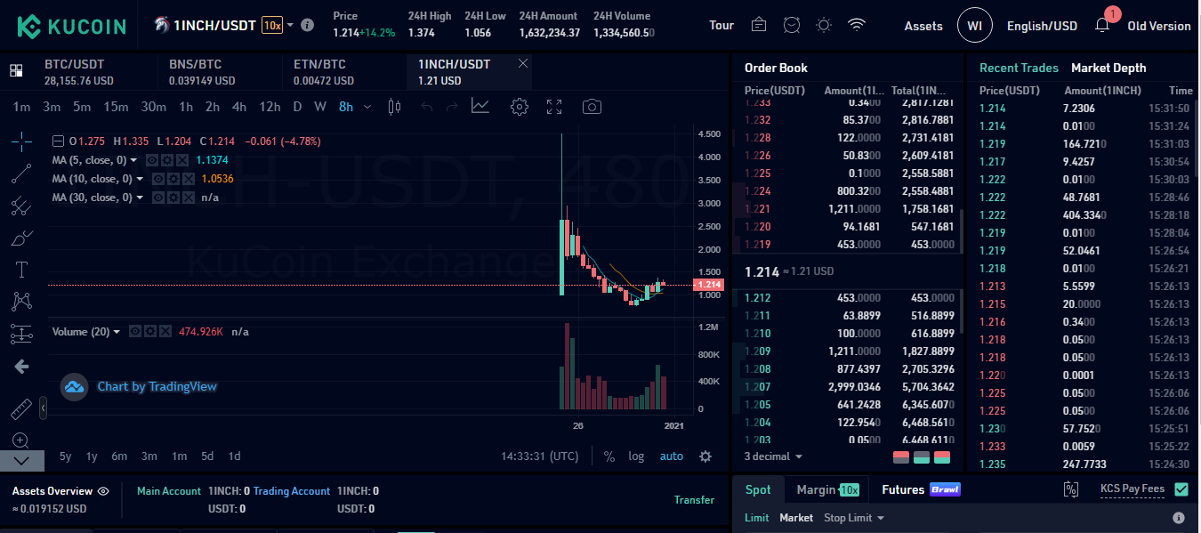Select the ruler measure tool

pos(22,408)
